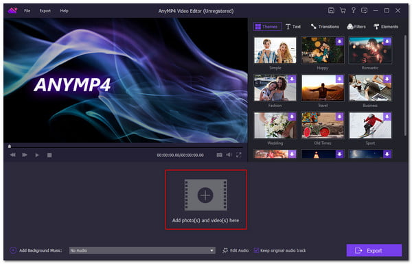Screen dimensions: 412x264
Task: Select the Sport theme thumbnail
Action: (x=370, y=125)
